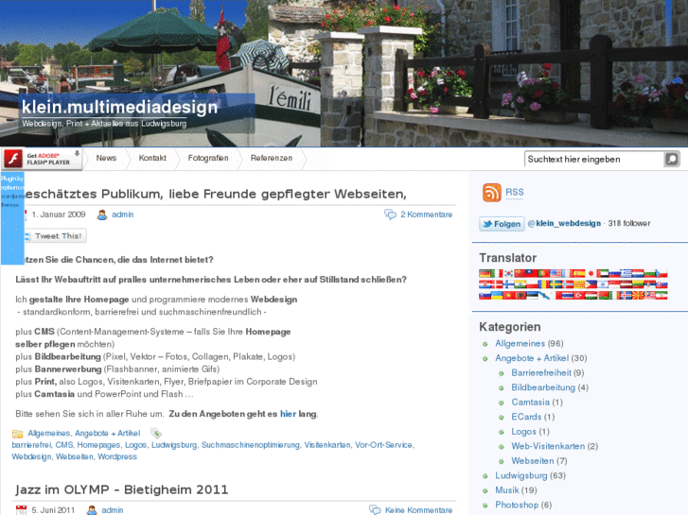The width and height of the screenshot is (688, 515).
Task: Click the Homepages tag
Action: (98, 445)
